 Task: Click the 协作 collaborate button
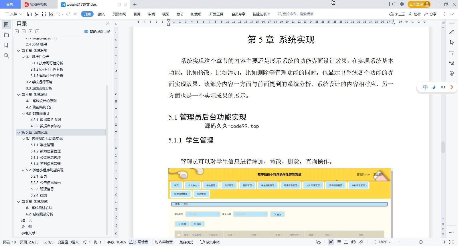click(x=415, y=14)
